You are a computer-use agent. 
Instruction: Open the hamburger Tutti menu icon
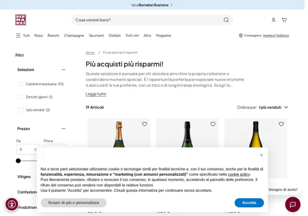[18, 36]
